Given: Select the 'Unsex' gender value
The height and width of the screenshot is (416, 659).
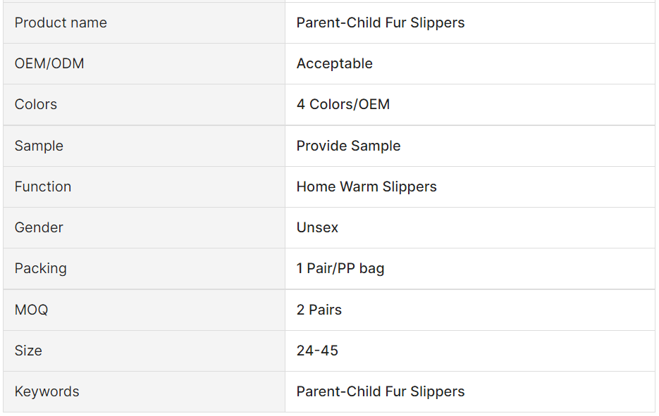Looking at the screenshot, I should 317,227.
